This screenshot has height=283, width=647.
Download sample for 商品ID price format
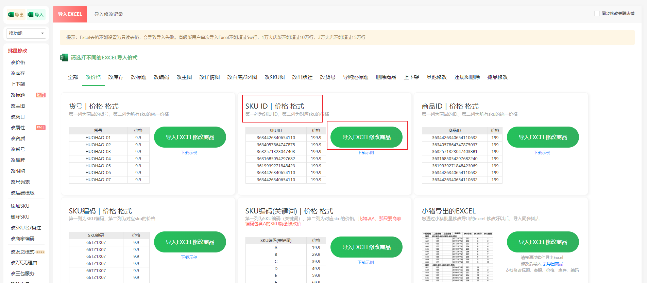(542, 153)
